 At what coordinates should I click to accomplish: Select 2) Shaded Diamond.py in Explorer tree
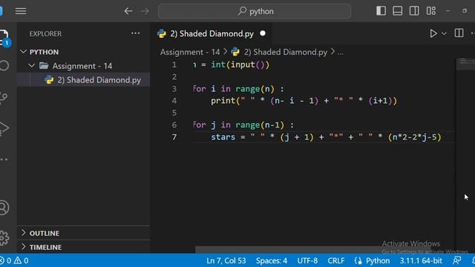pos(84,80)
